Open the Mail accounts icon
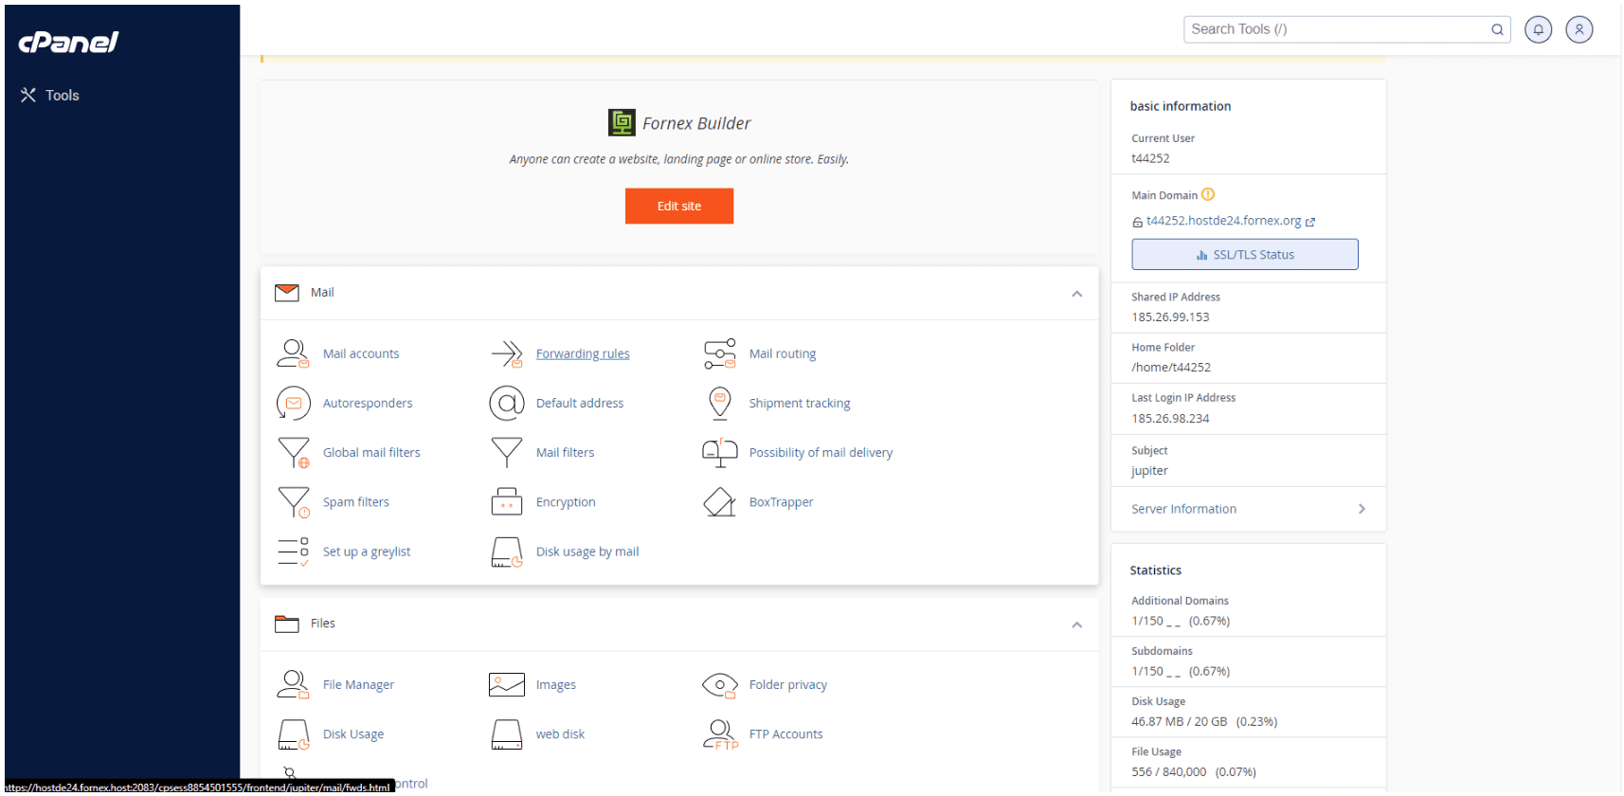This screenshot has height=796, width=1624. coord(293,353)
